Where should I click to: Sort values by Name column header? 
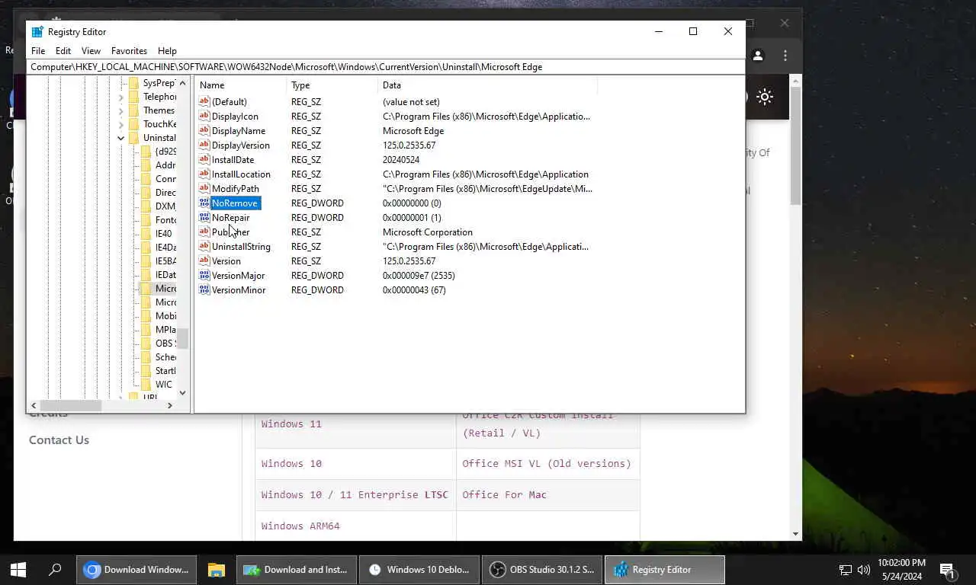[240, 85]
